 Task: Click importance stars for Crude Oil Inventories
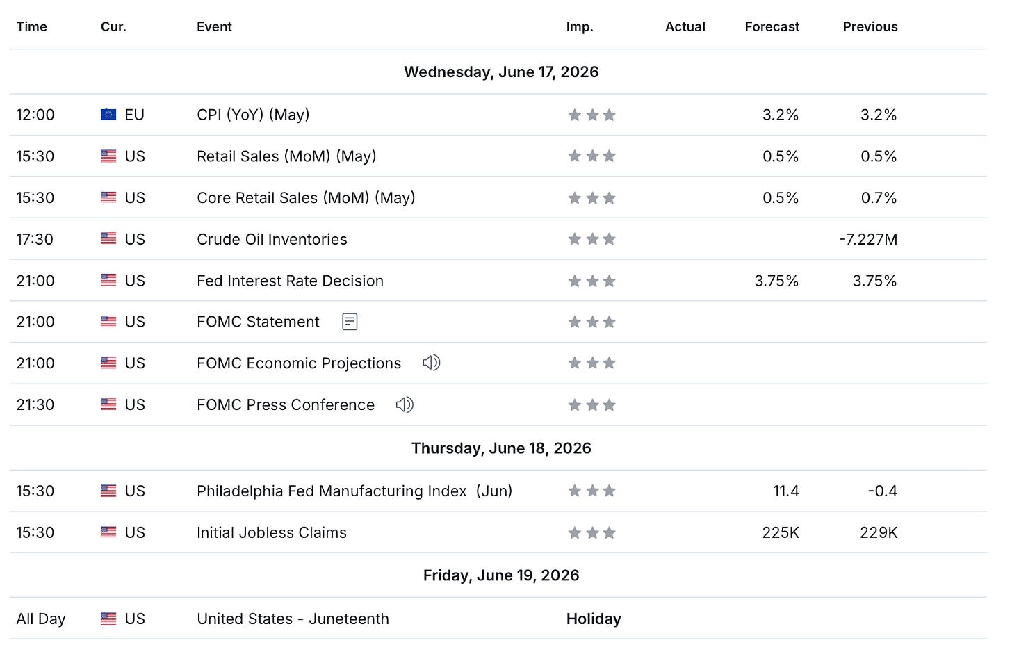(x=592, y=239)
